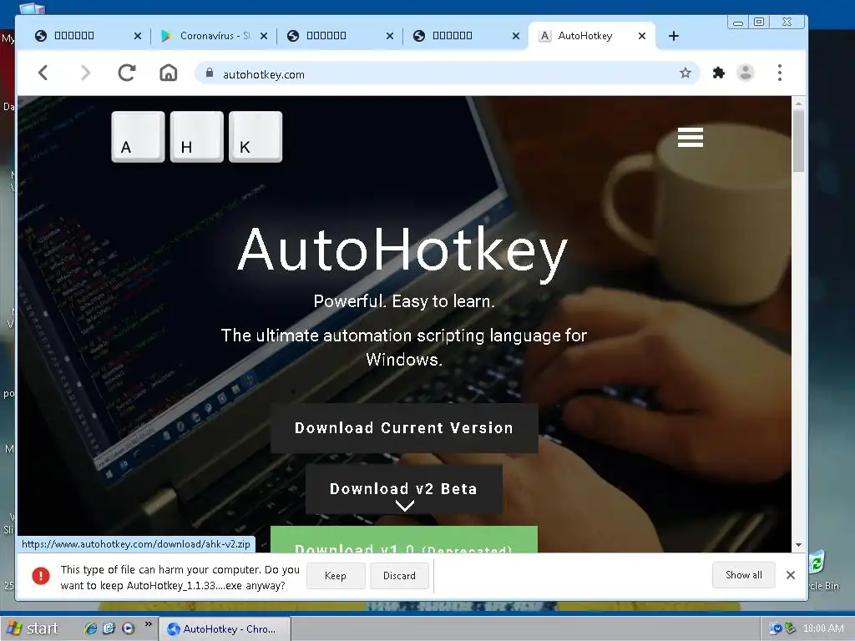The height and width of the screenshot is (641, 855).
Task: Reload the autohotkey.com page
Action: (127, 73)
